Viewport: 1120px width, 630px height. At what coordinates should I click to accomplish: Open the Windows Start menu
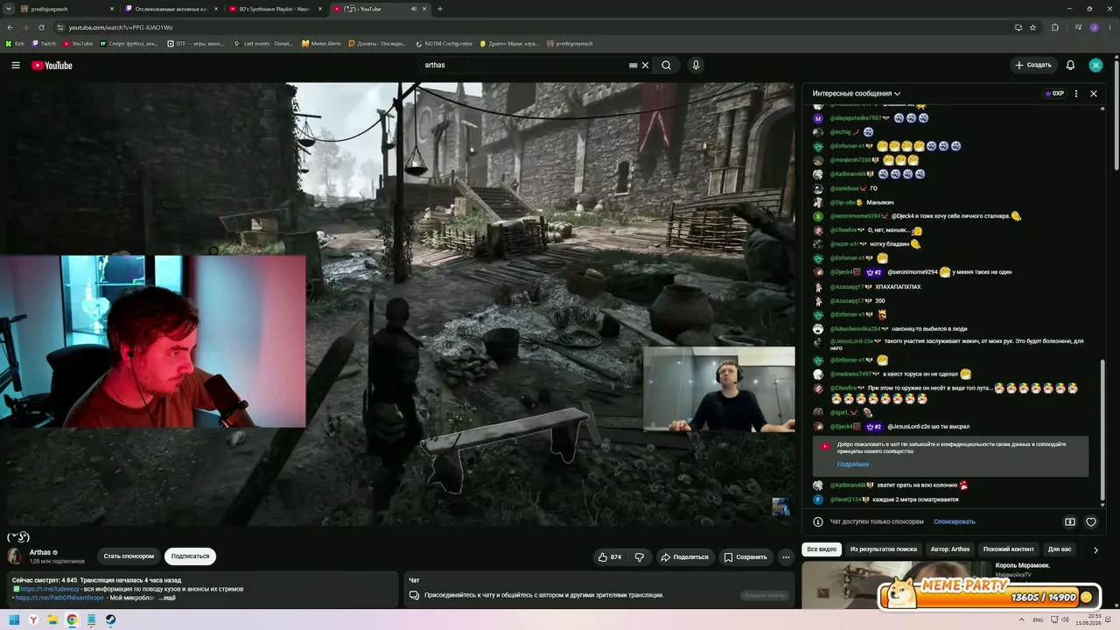14,619
